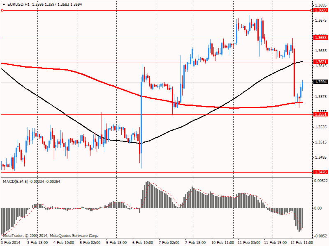Click the 1.3675 price scale label
Screen dimensions: 329x246
321,20
